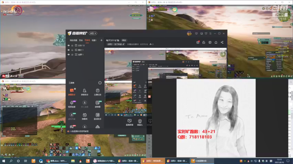Switch to the 双击 scene tab
The width and height of the screenshot is (293, 164).
pos(81,40)
